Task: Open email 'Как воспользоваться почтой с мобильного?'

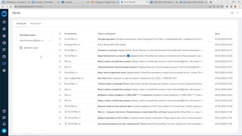Action: coord(146,124)
